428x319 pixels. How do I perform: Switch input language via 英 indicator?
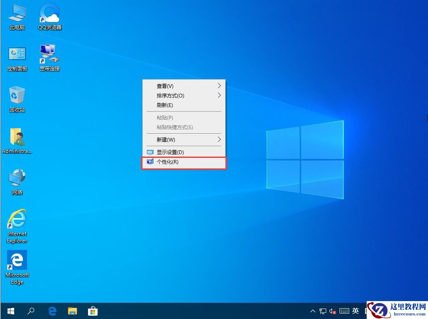pos(356,311)
